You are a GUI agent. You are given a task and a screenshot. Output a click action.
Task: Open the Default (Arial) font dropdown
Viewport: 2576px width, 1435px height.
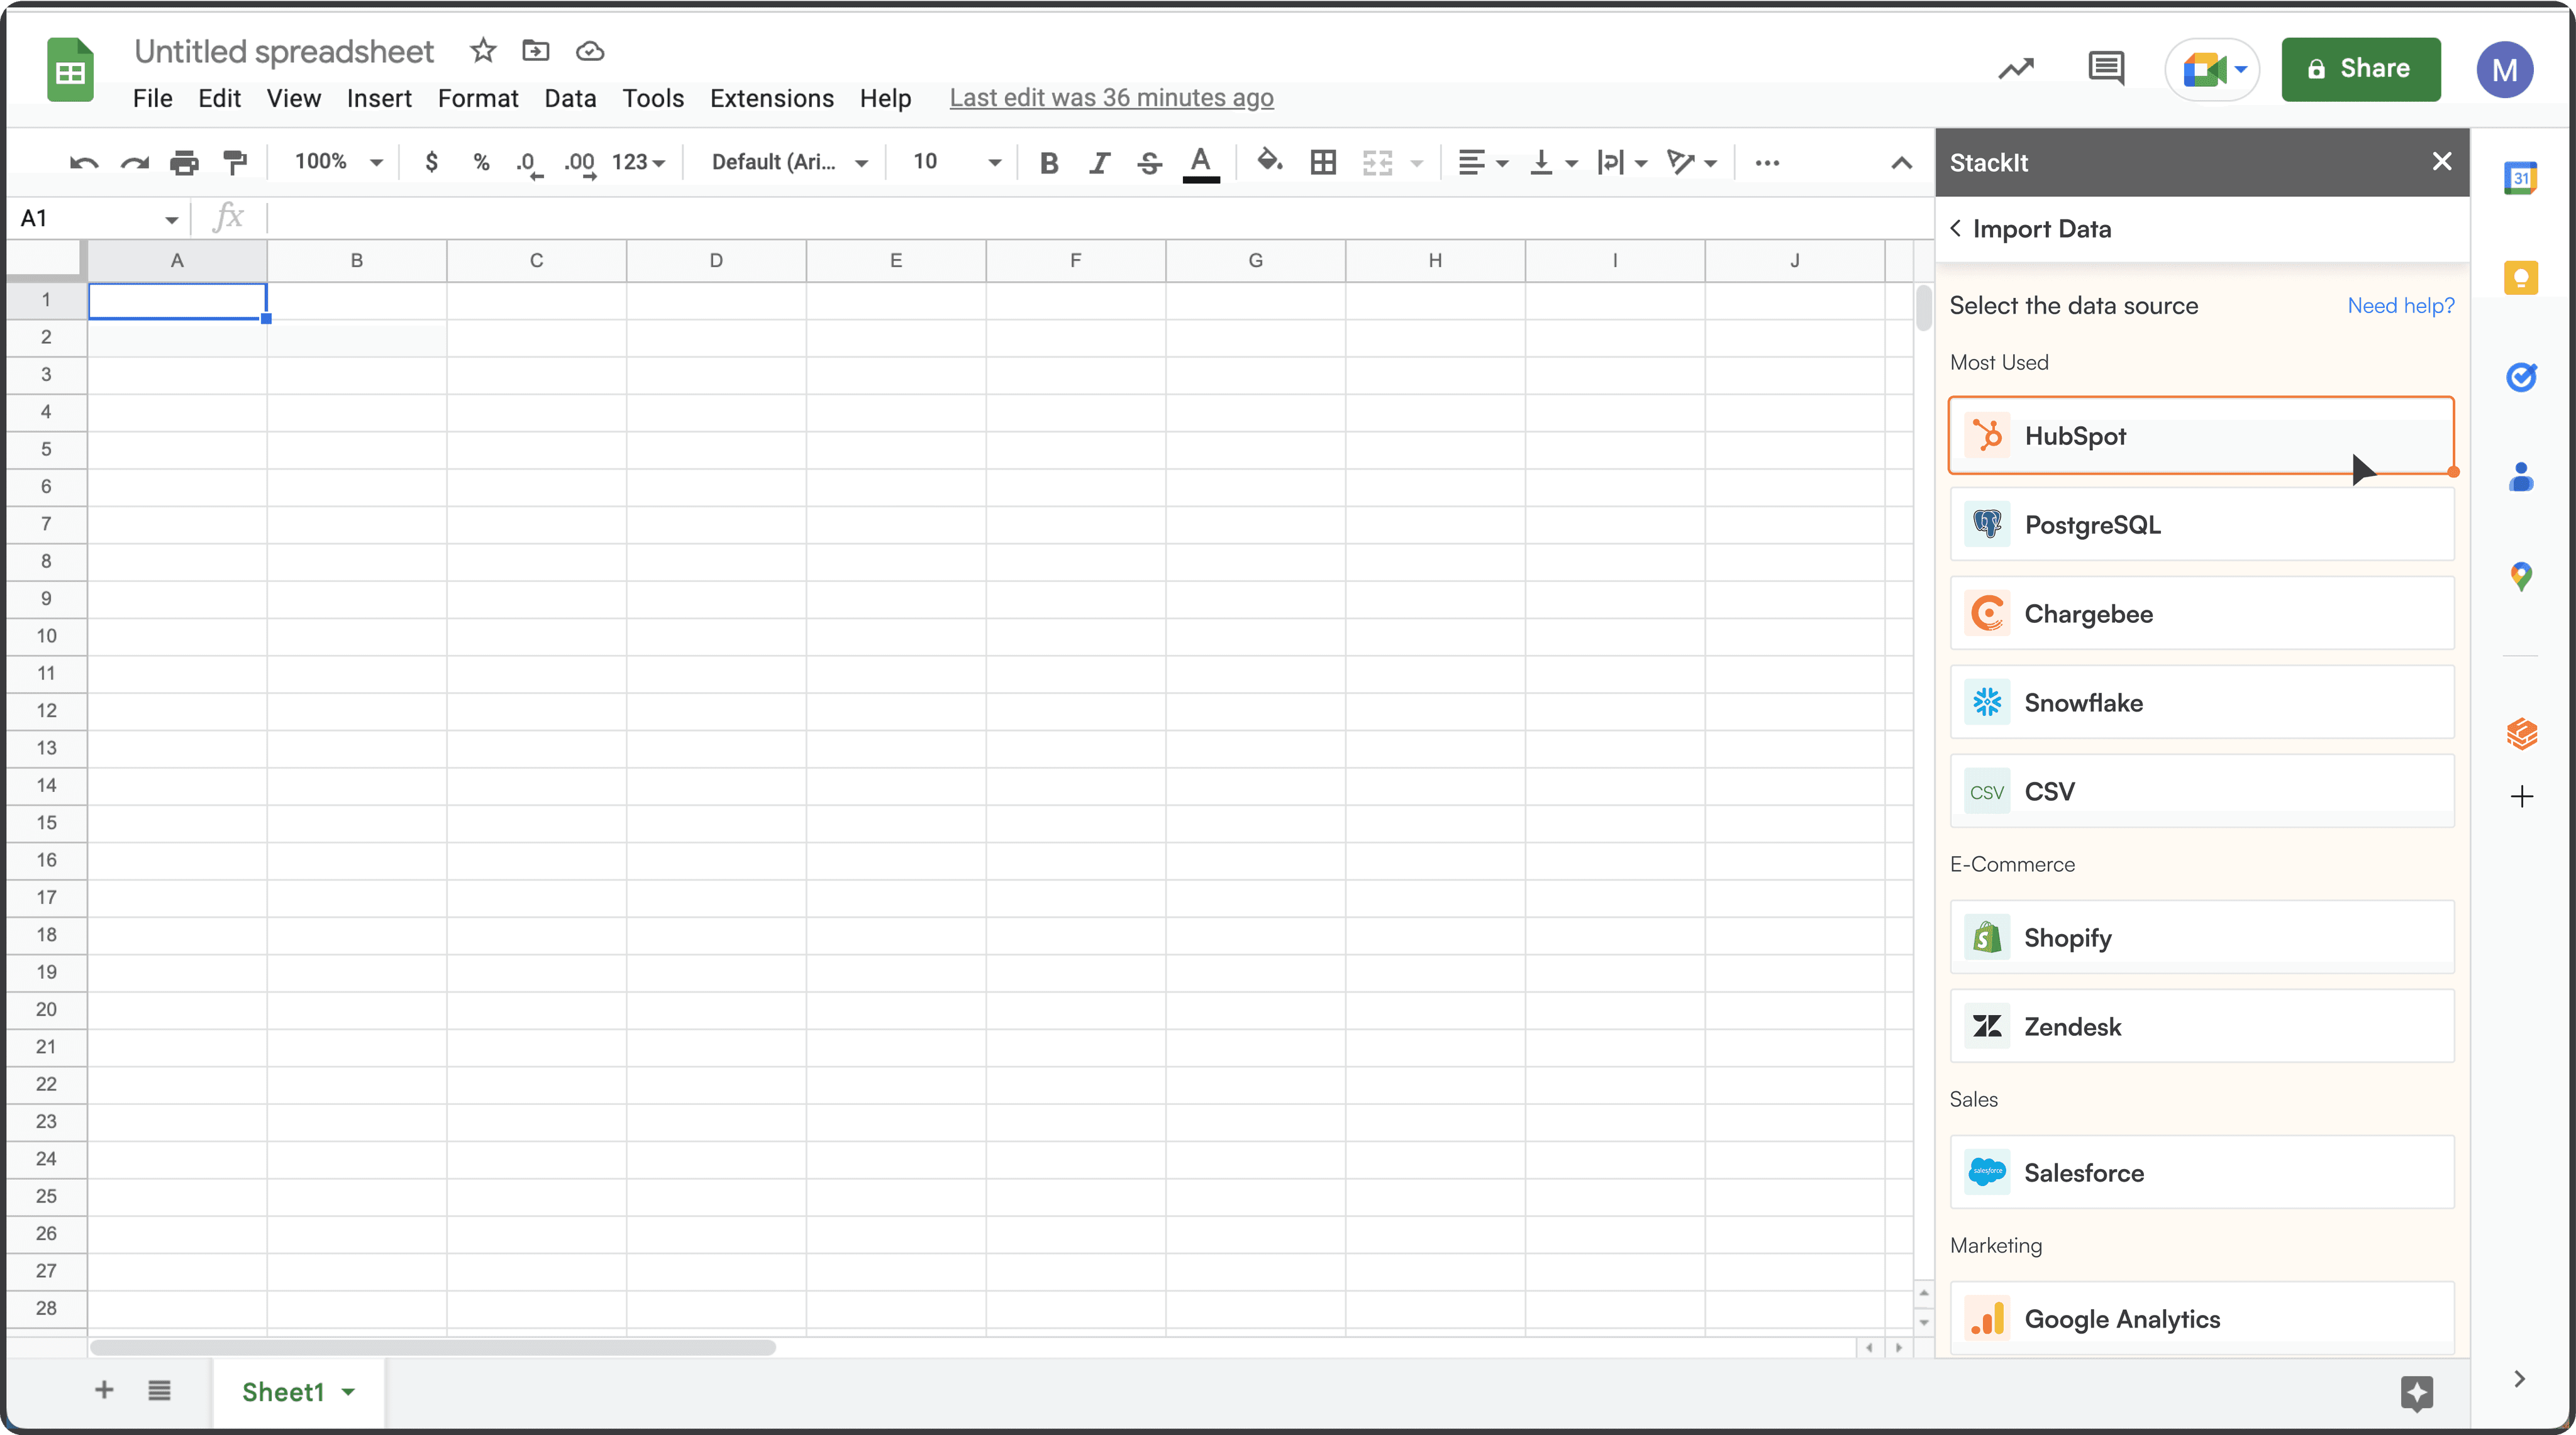coord(789,162)
